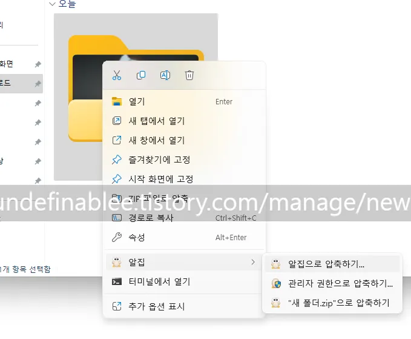Viewport: 411px width, 339px height.
Task: Click the Copy icon in context menu
Action: coord(141,75)
